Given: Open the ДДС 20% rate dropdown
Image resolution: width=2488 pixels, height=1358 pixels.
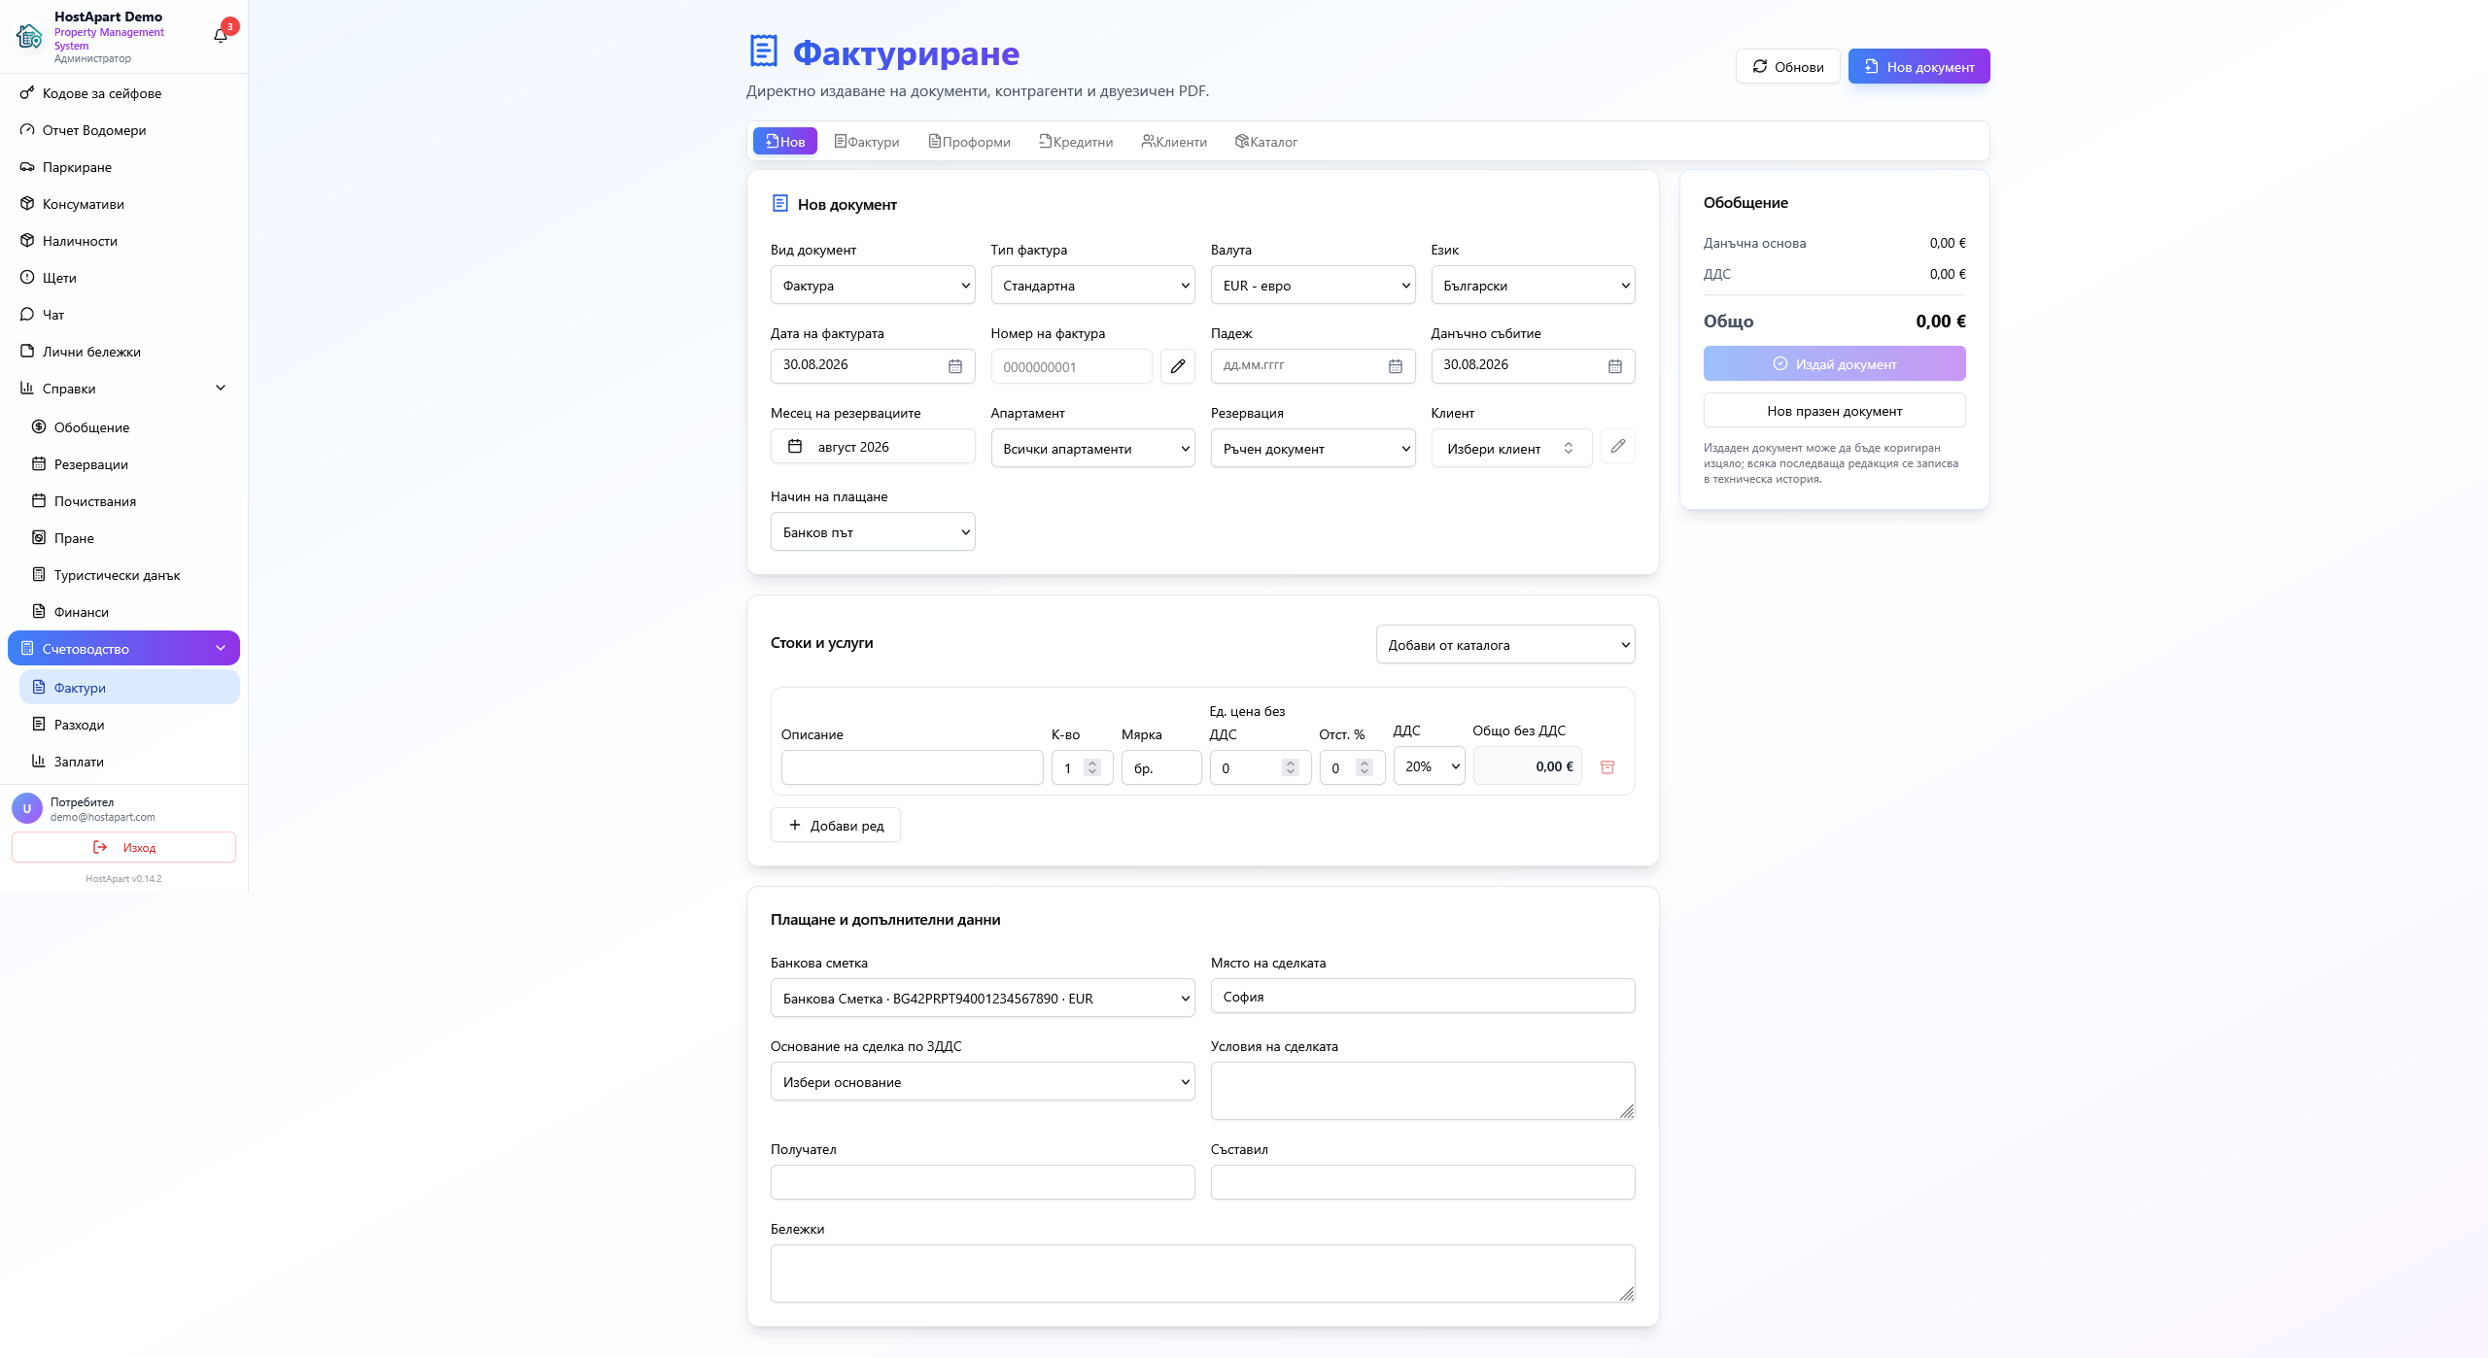Looking at the screenshot, I should point(1429,766).
